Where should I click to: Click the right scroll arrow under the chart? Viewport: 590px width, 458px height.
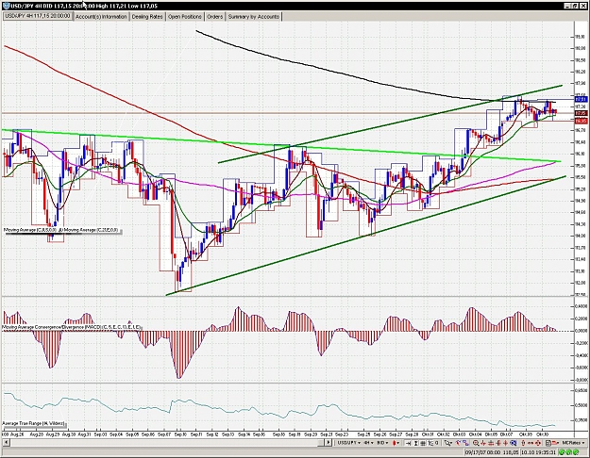click(x=329, y=443)
